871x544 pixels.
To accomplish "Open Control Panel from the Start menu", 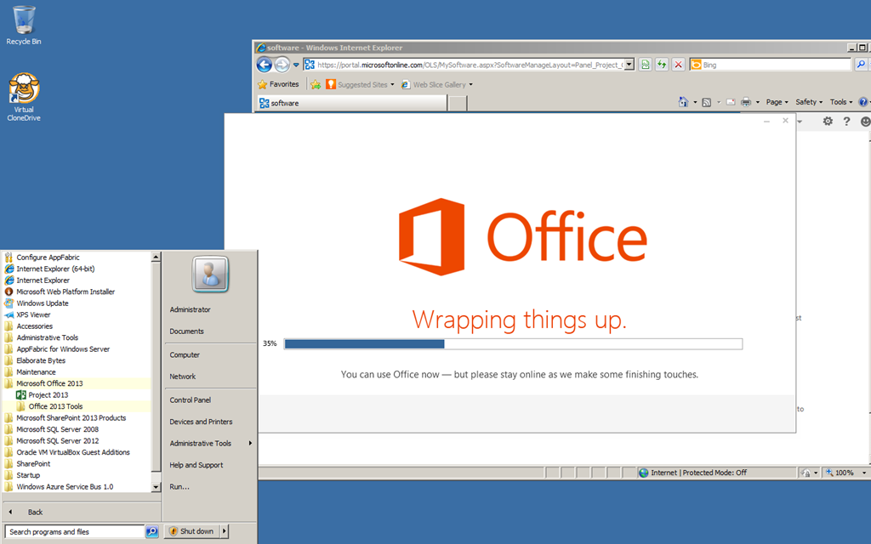I will coord(190,399).
